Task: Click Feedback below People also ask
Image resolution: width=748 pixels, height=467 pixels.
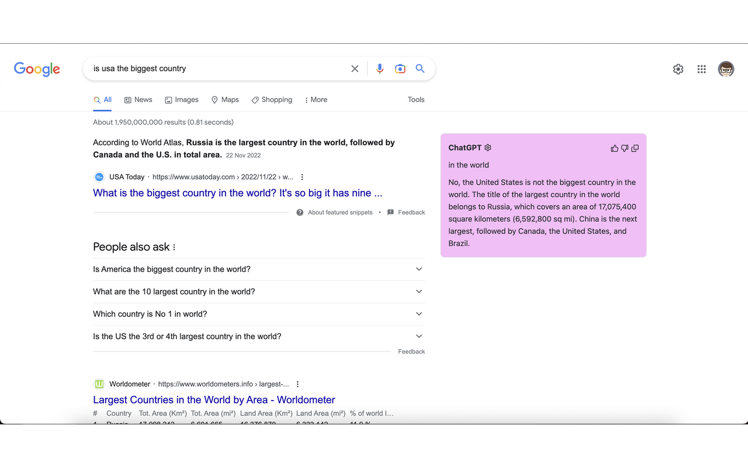Action: coord(411,351)
